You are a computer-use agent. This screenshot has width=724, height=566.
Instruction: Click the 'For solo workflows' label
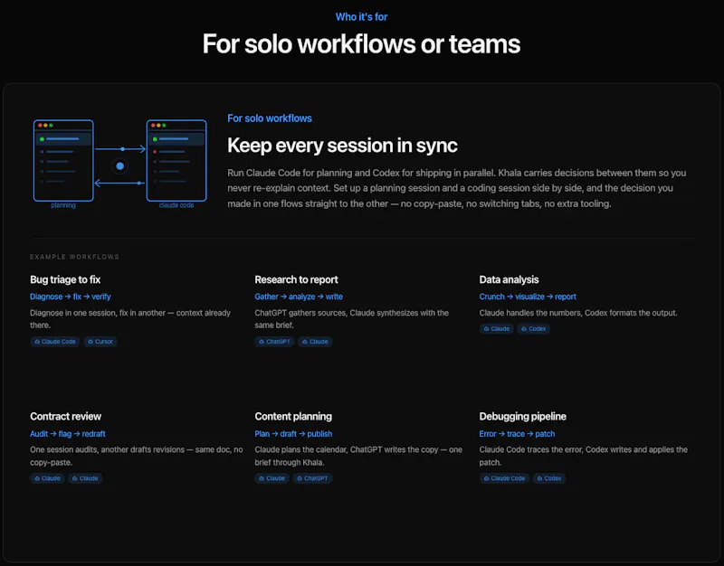(270, 118)
